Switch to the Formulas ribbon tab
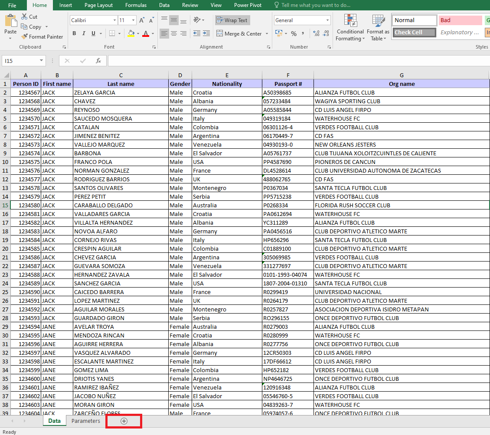The image size is (490, 435). pos(136,5)
